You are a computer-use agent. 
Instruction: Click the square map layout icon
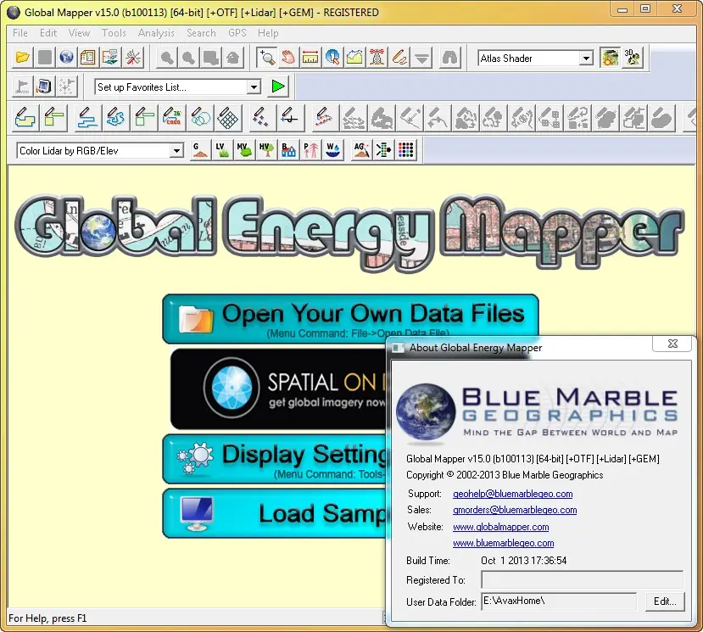[x=88, y=58]
